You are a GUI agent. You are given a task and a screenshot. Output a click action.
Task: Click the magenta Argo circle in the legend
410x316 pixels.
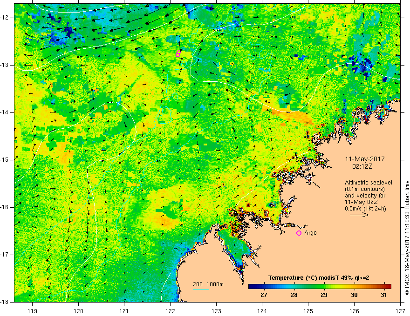point(299,233)
